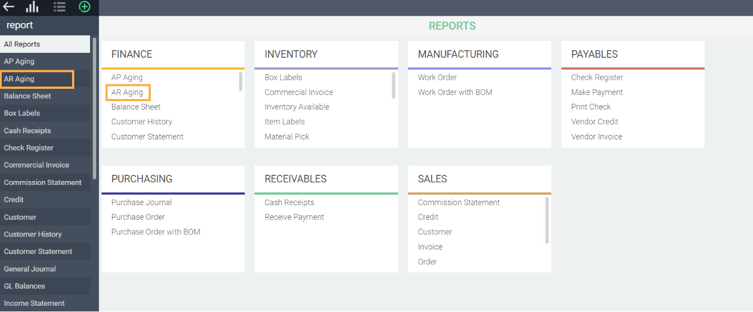Open Balance Sheet from sidebar list
753x312 pixels.
point(28,96)
